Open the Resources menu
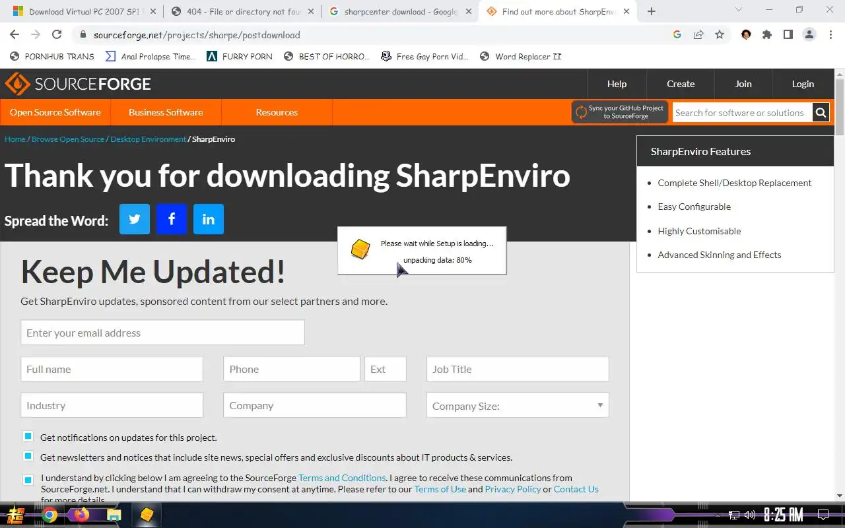Viewport: 845px width, 528px height. point(277,112)
